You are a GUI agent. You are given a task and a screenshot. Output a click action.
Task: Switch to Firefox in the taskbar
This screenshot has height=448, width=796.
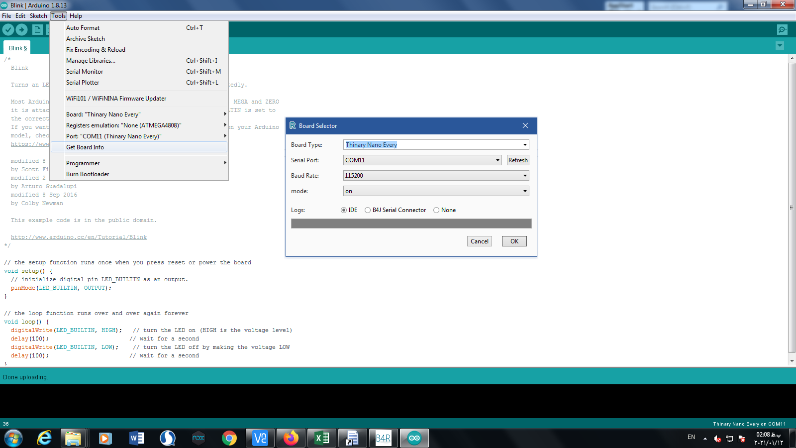pyautogui.click(x=291, y=438)
